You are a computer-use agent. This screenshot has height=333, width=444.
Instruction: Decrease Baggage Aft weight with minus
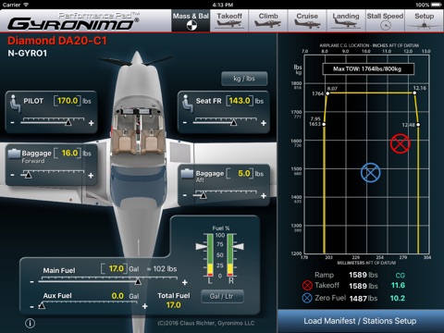(x=185, y=195)
